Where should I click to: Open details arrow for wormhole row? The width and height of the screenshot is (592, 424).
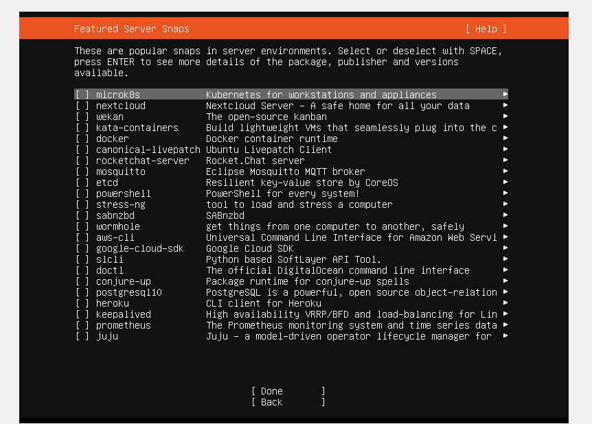click(x=505, y=226)
